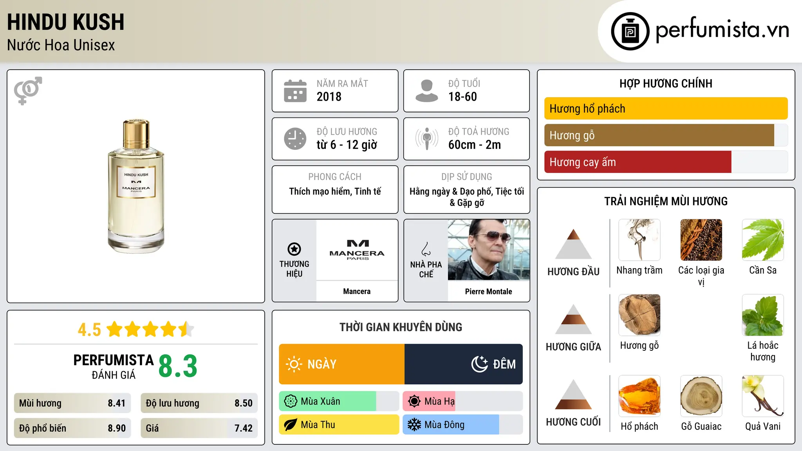Viewport: 802px width, 451px height.
Task: Click the Nước Hoa Unisex subtitle
Action: click(x=61, y=45)
